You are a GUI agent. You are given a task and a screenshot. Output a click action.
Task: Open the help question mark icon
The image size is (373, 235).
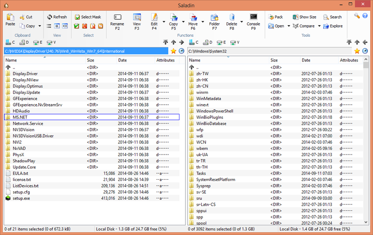365,16
